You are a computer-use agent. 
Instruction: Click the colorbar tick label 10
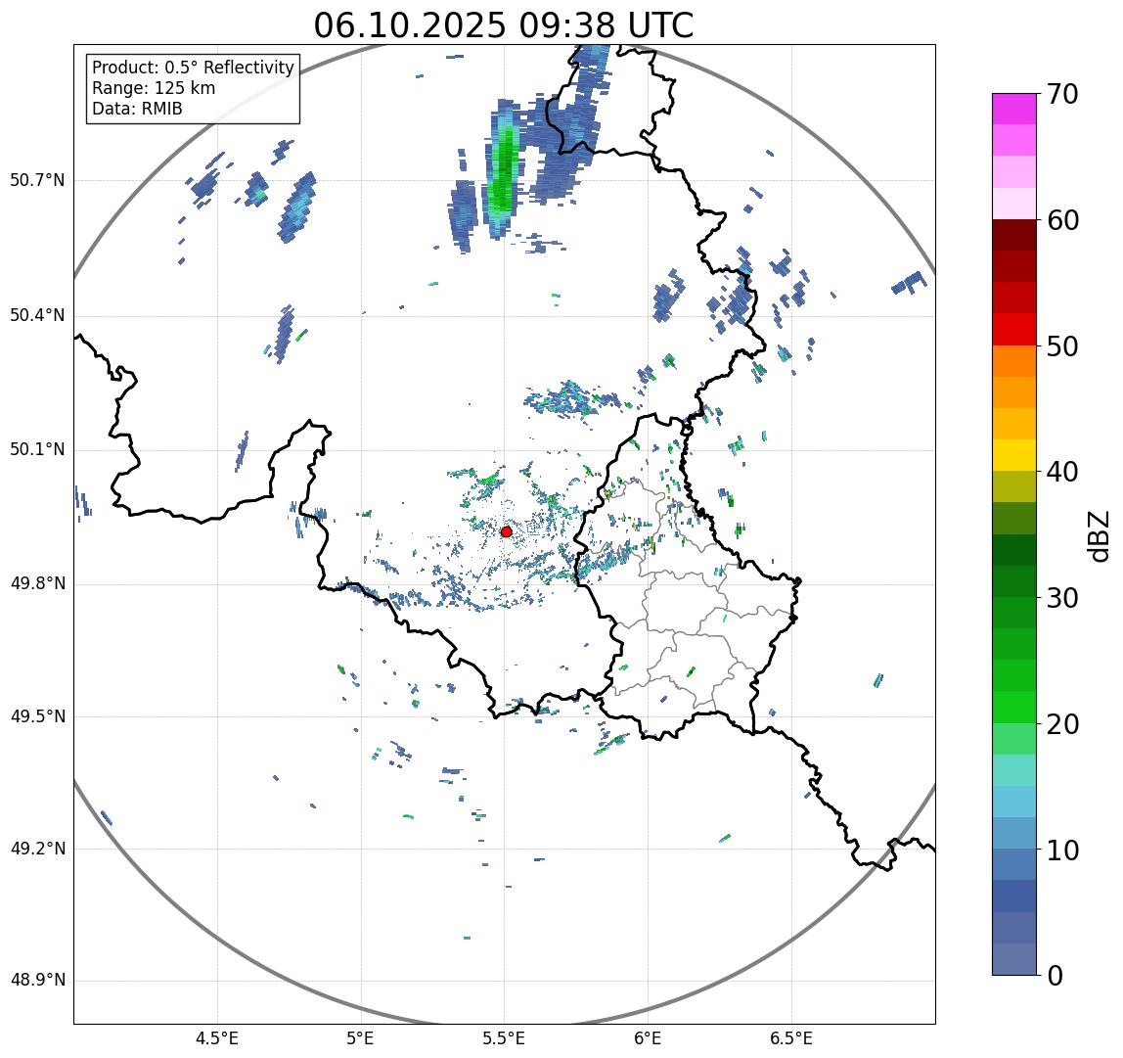pyautogui.click(x=1062, y=851)
